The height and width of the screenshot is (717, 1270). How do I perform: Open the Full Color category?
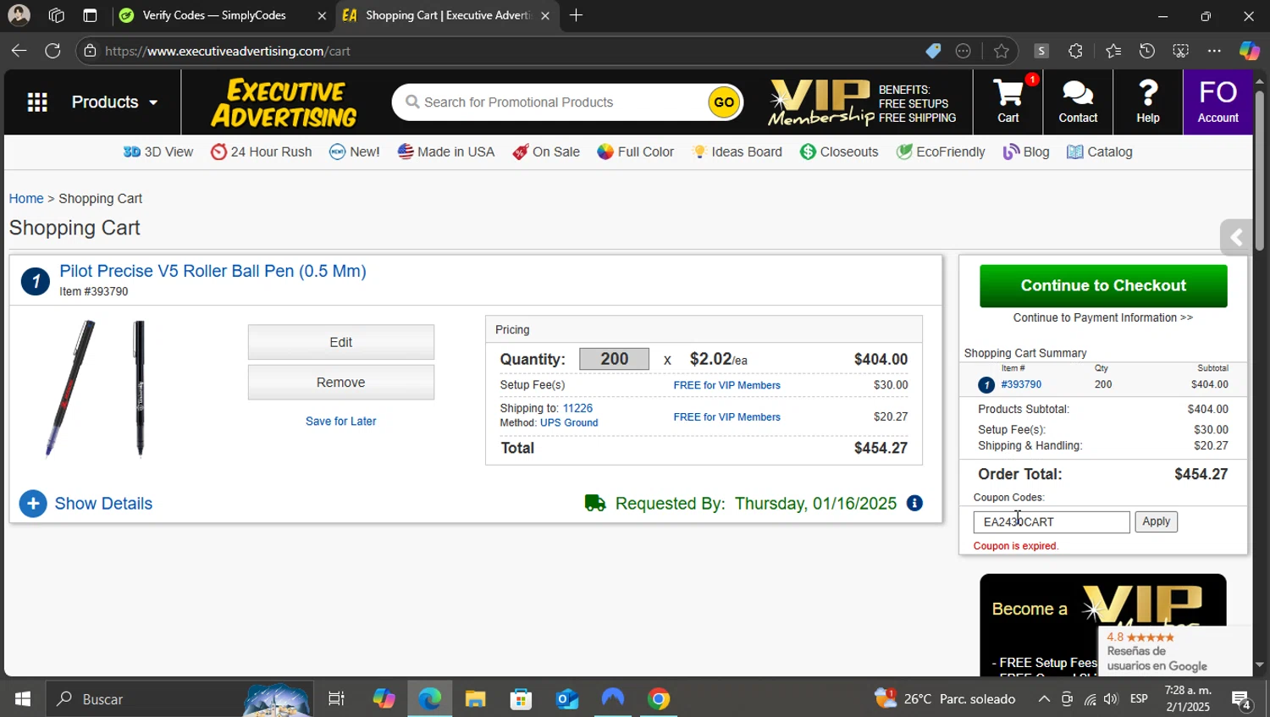point(636,152)
